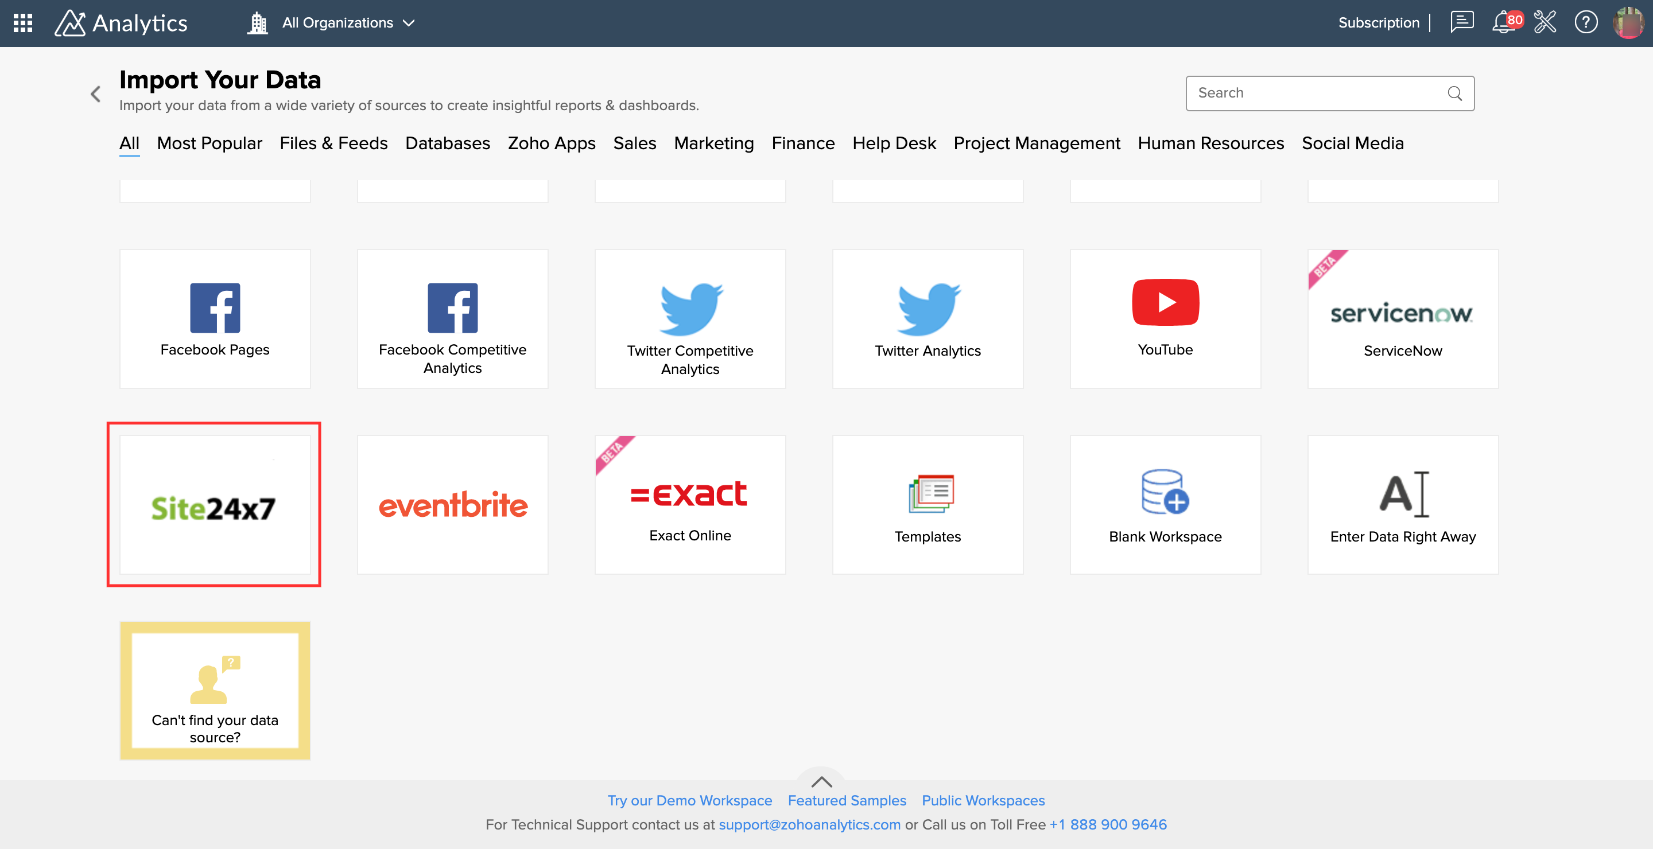Select the Site24x7 connector tile
This screenshot has width=1653, height=849.
tap(214, 505)
